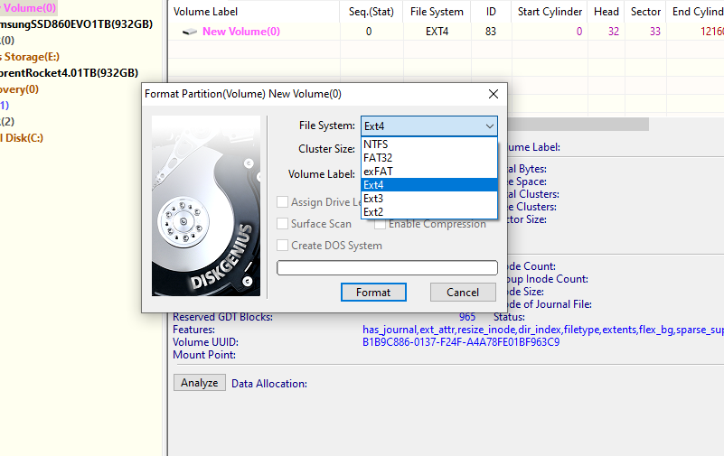Click the drive icon beside New Volume(0)
Viewport: 724px width, 456px height.
(x=190, y=32)
